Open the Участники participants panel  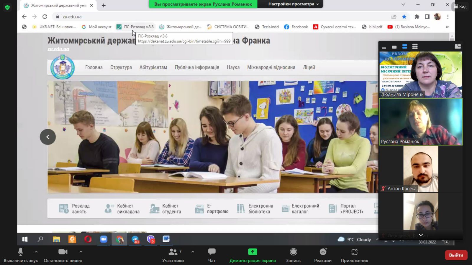click(173, 255)
